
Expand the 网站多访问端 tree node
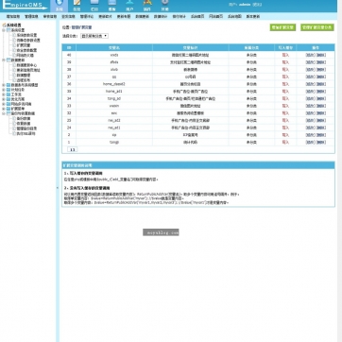4,104
